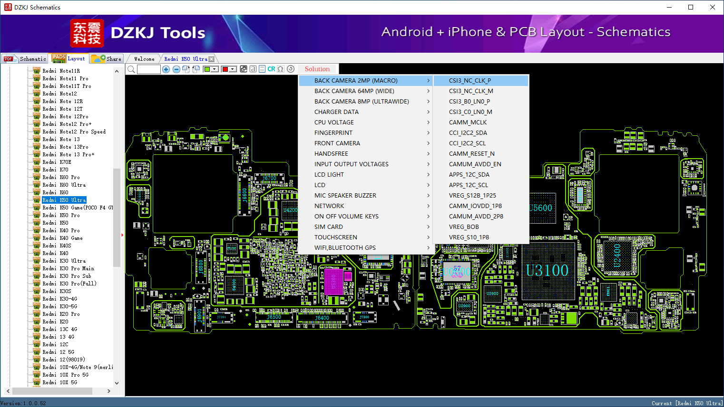Click the overlapping-squares layer icon
This screenshot has height=407, width=724.
pos(244,69)
